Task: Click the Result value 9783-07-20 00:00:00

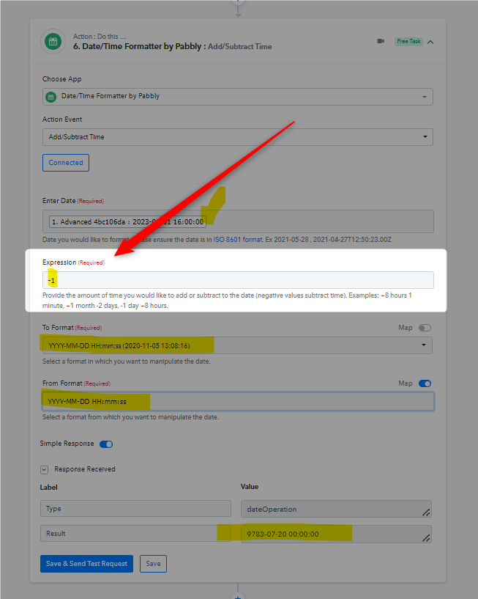Action: point(336,534)
